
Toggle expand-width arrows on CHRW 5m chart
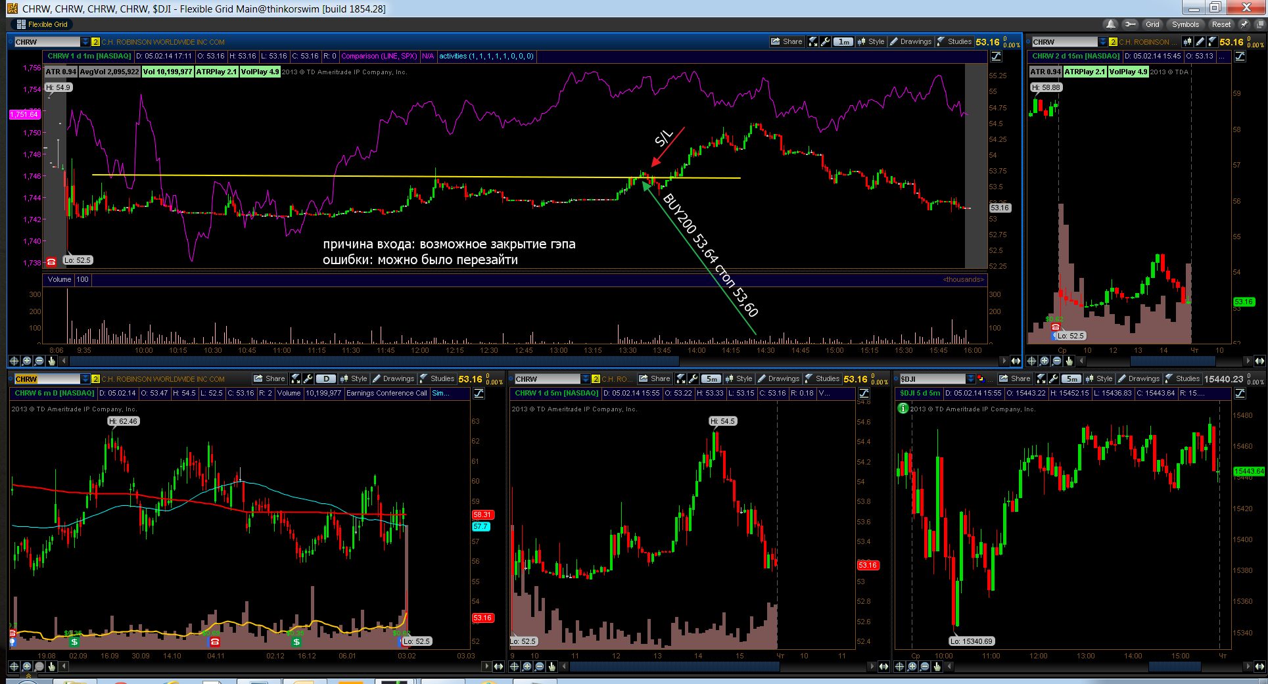click(x=884, y=666)
